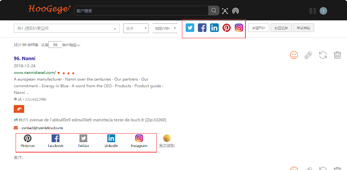This screenshot has width=347, height=170.
Task: Expand the search results display dropdown
Action: [66, 28]
